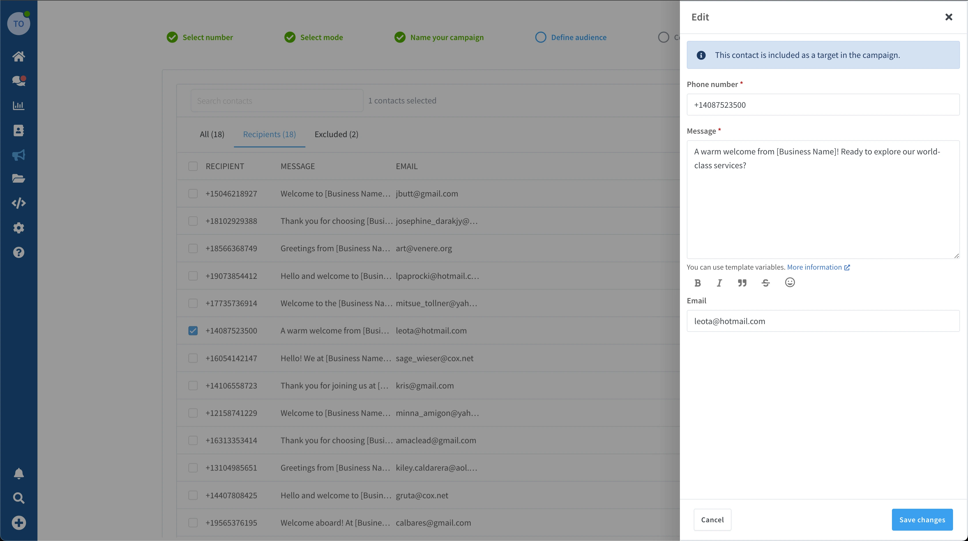Apply bold formatting to message

[x=697, y=283]
